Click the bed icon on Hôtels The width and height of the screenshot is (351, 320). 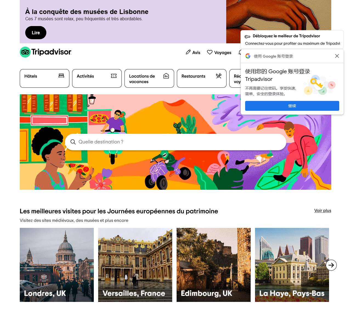click(x=61, y=76)
